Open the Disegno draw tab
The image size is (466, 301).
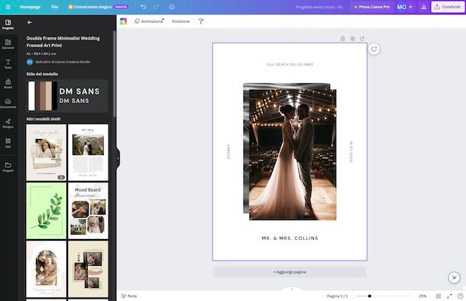[8, 123]
